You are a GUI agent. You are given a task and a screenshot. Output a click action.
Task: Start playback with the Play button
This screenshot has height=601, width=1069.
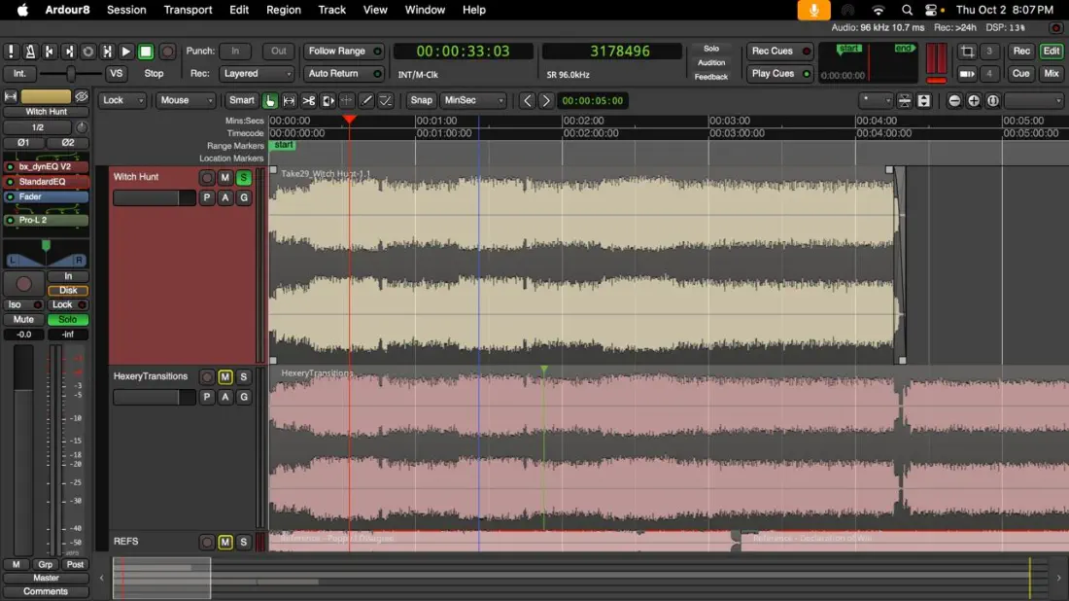(126, 52)
